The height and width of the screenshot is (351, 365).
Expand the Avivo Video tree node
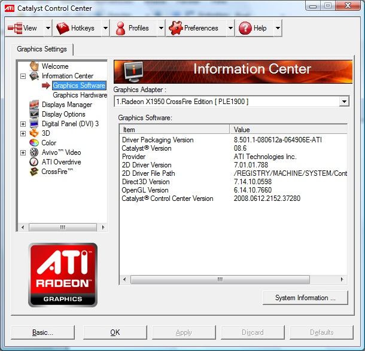(23, 152)
